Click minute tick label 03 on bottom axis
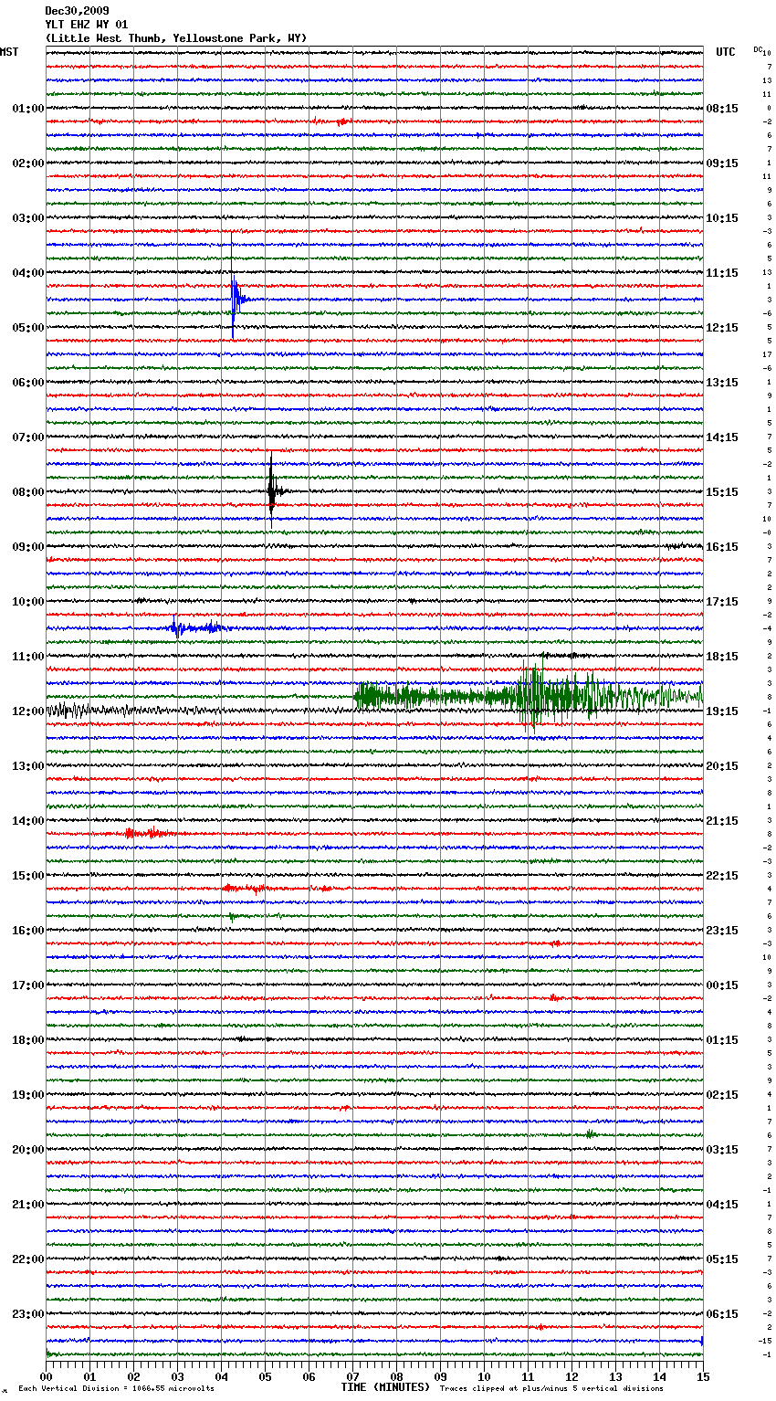 (x=177, y=1376)
